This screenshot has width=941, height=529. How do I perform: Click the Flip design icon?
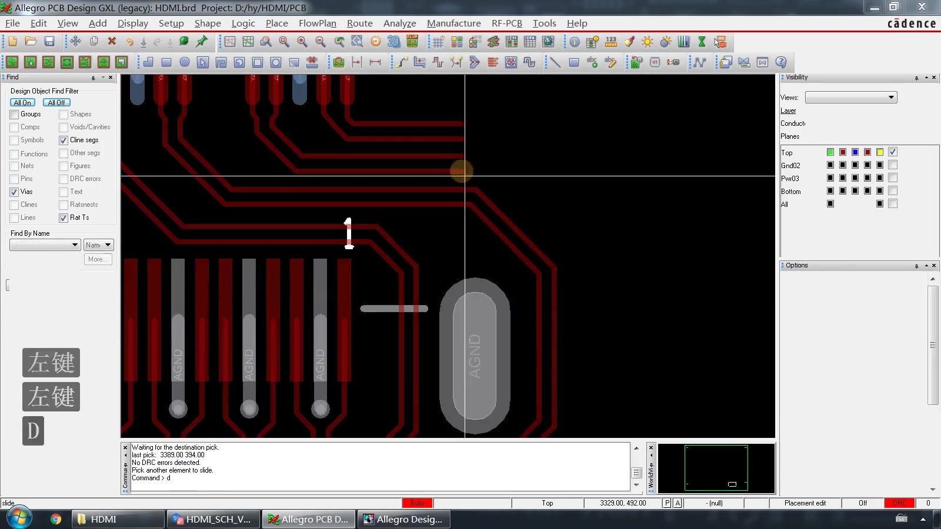click(412, 41)
